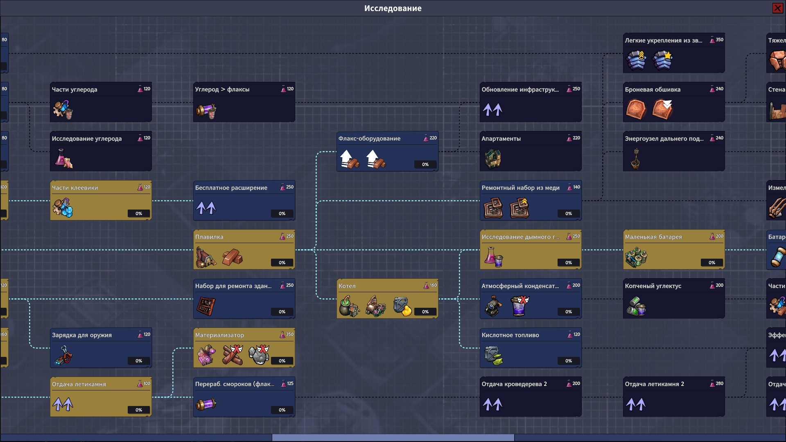Screen dimensions: 786x442
Task: Click the weapon charger icon in Зарядка для оружия
Action: coord(63,355)
